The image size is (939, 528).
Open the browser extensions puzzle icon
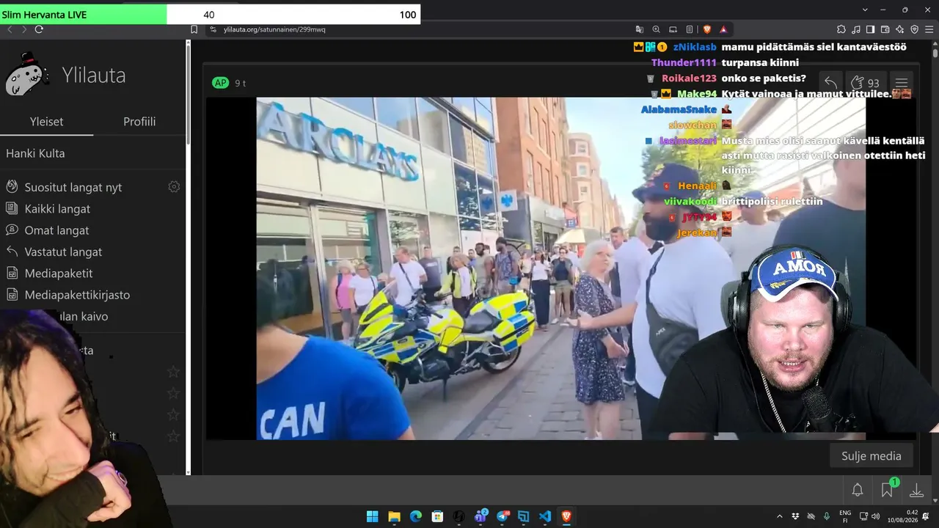[841, 29]
